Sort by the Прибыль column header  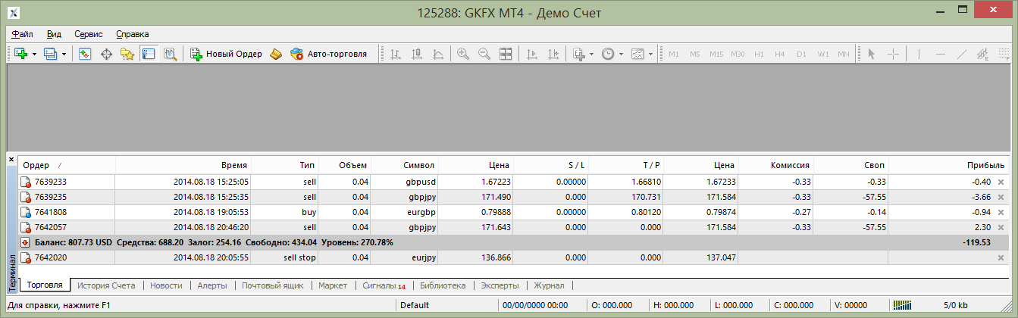950,165
